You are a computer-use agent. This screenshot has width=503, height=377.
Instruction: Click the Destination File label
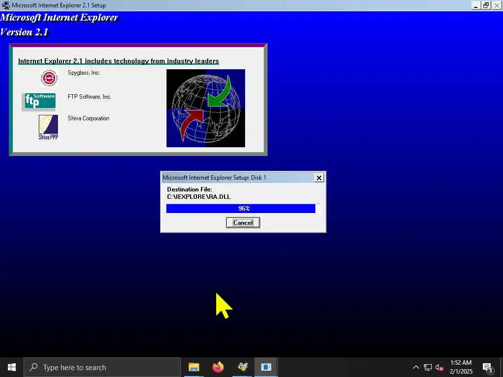point(189,189)
